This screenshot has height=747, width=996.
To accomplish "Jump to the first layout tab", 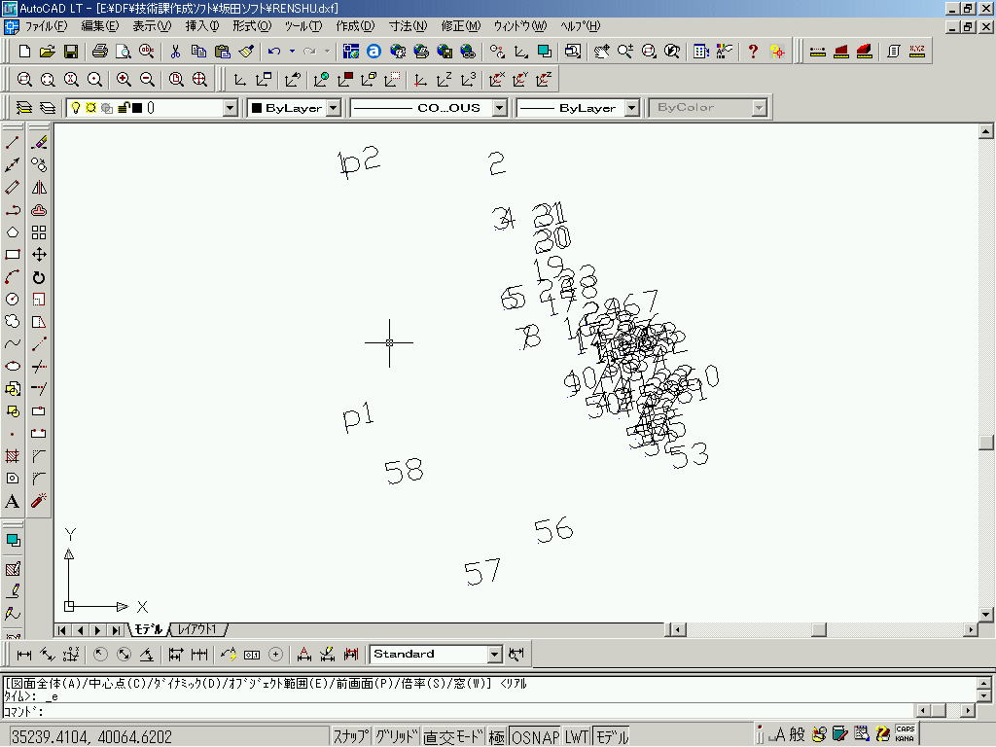I will click(x=62, y=630).
